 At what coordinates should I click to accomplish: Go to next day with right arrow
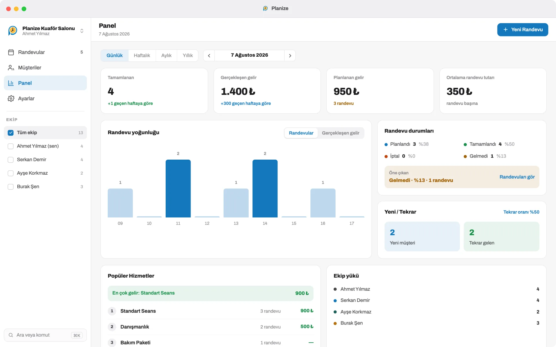(x=290, y=56)
